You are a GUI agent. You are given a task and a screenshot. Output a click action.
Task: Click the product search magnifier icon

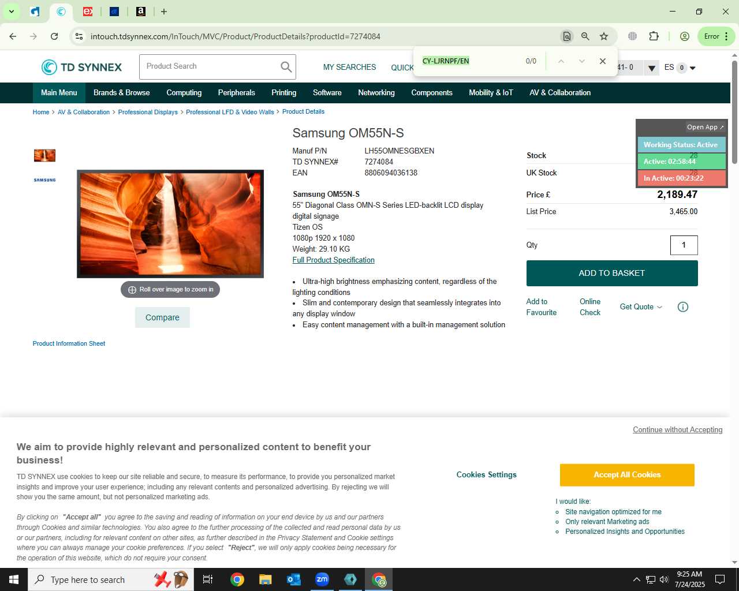pyautogui.click(x=286, y=67)
